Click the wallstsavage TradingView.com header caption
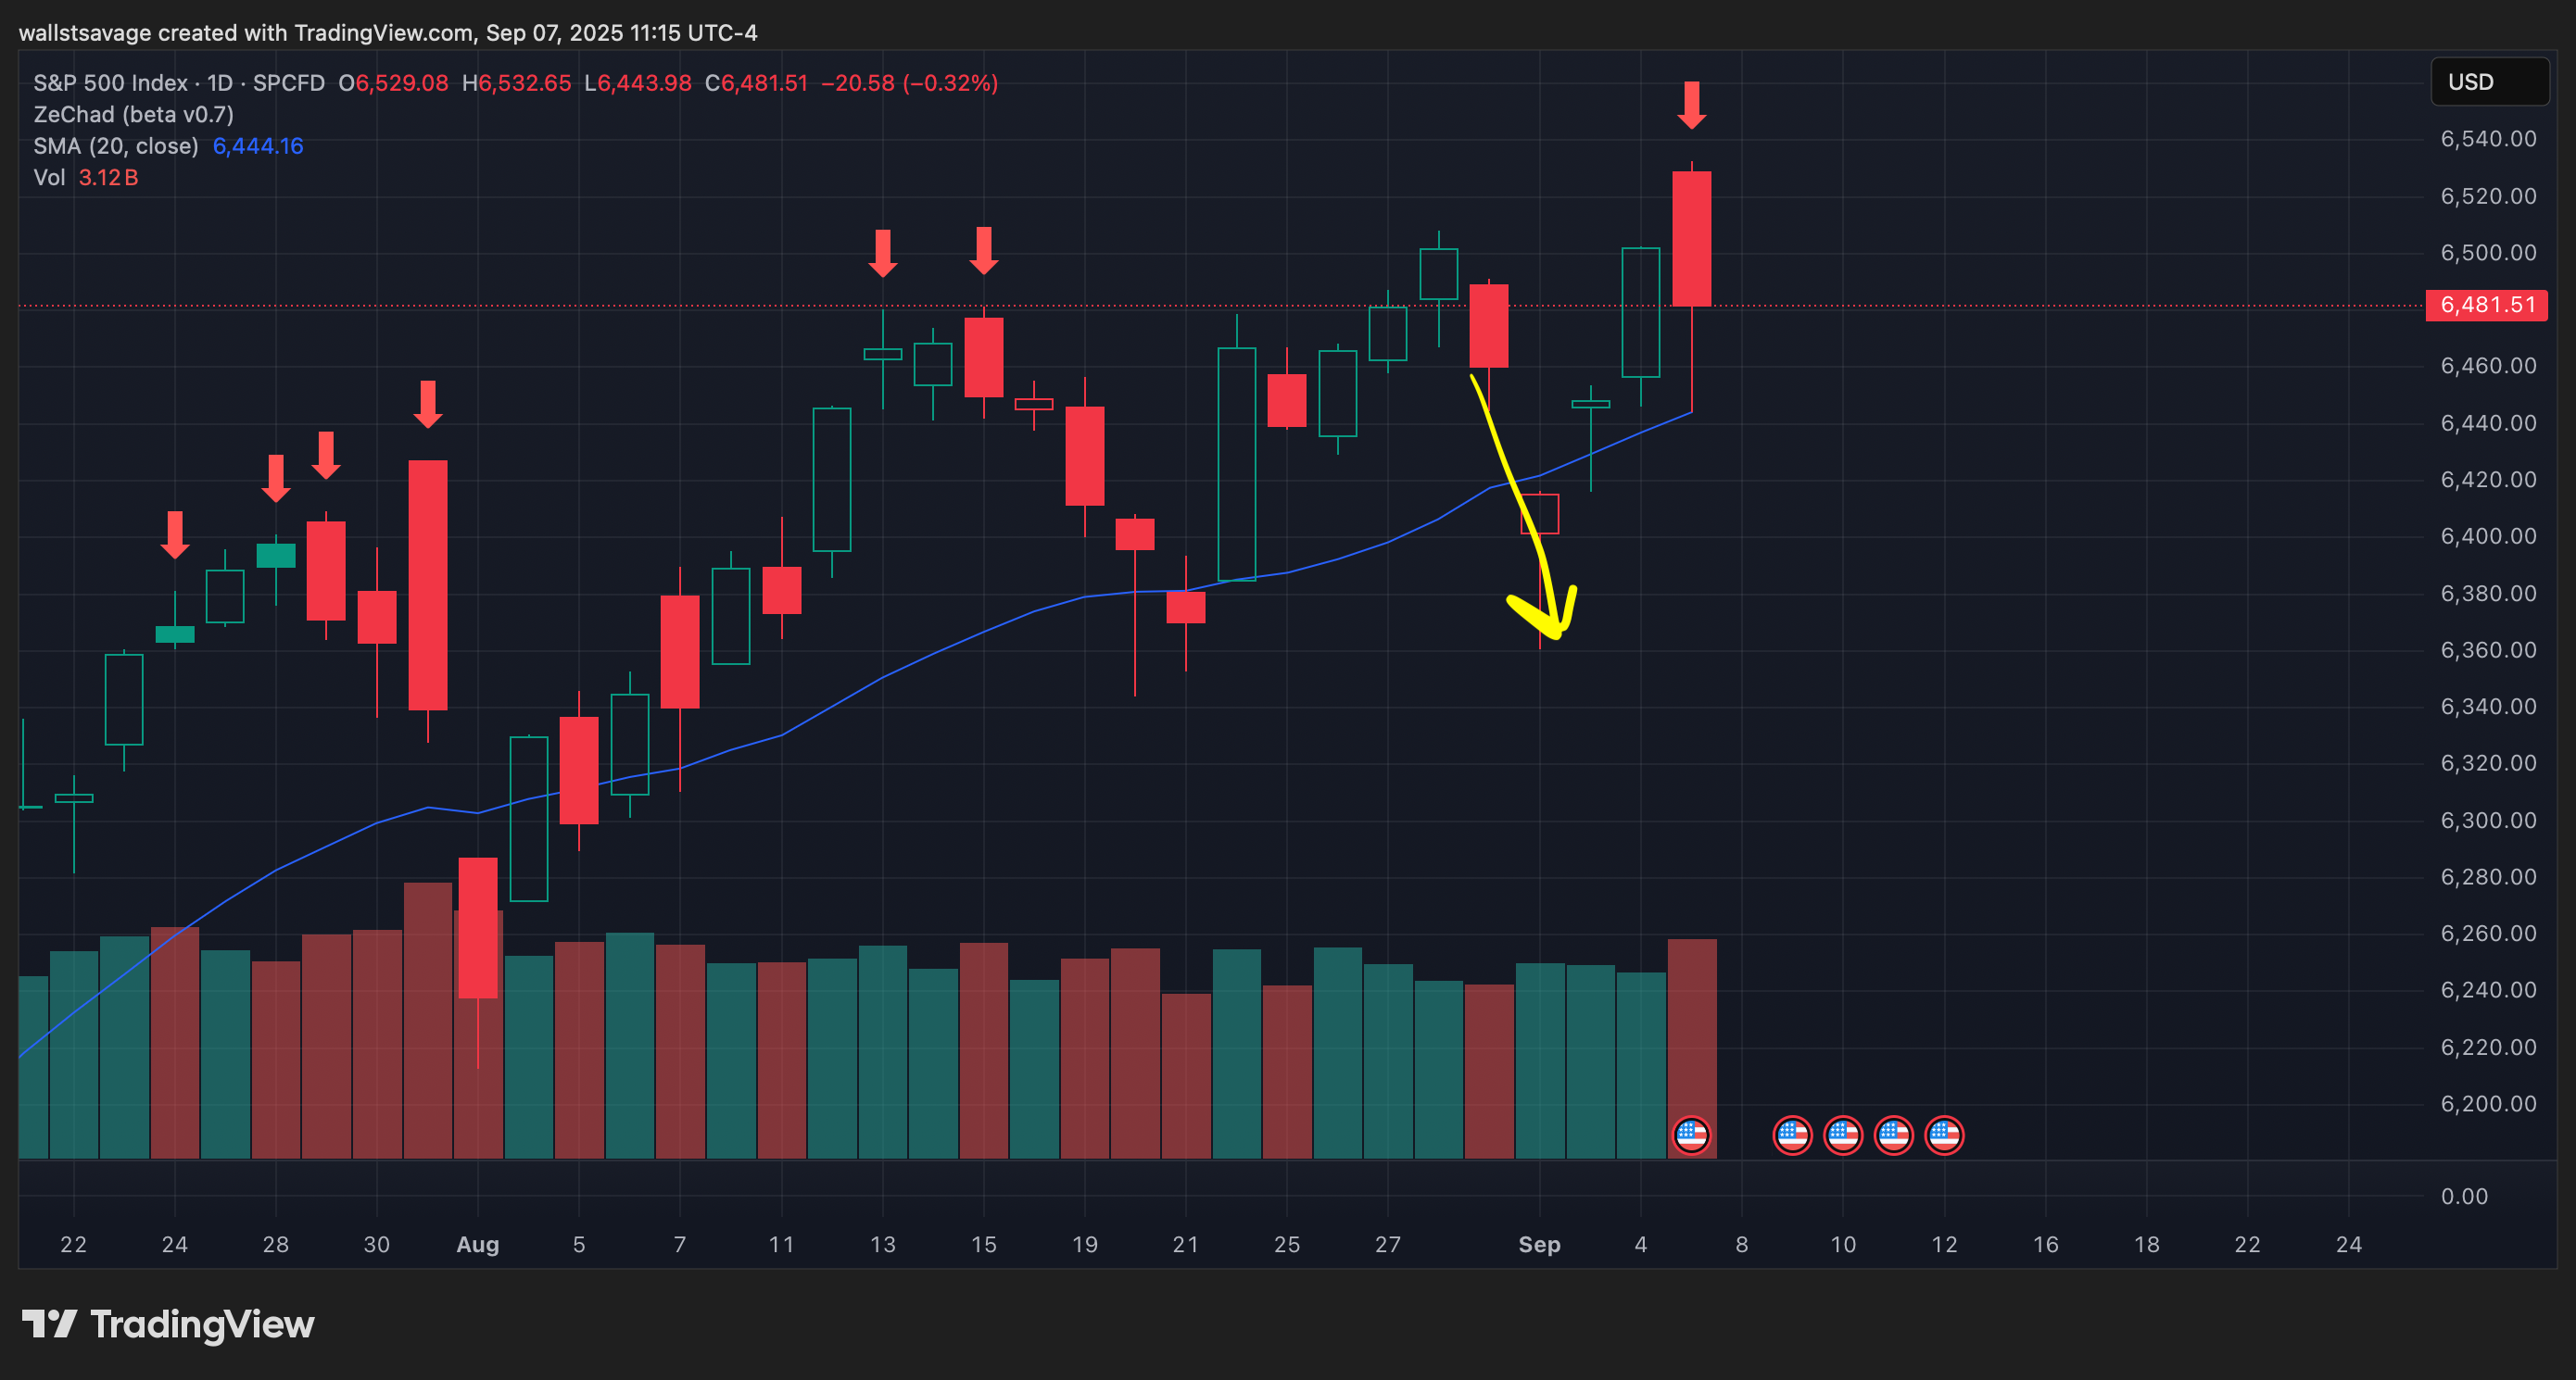Viewport: 2576px width, 1380px height. (x=388, y=33)
